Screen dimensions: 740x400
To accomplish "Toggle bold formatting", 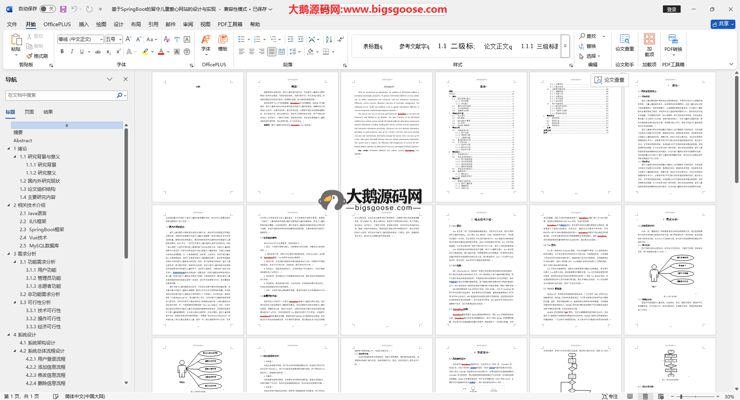I will point(62,52).
